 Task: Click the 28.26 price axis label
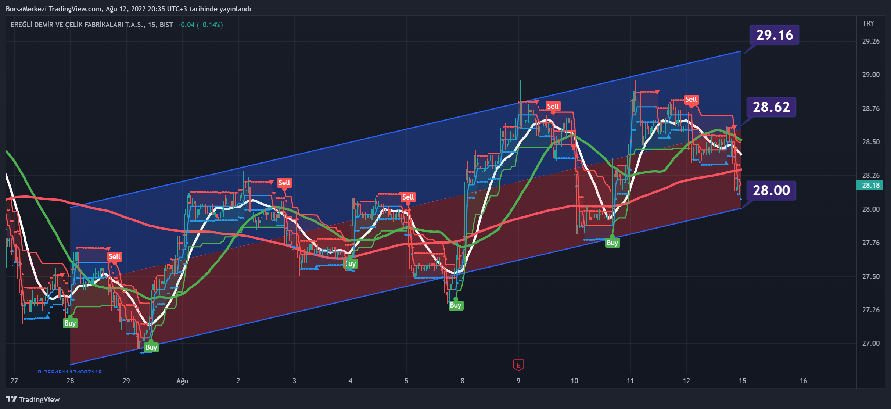click(871, 175)
